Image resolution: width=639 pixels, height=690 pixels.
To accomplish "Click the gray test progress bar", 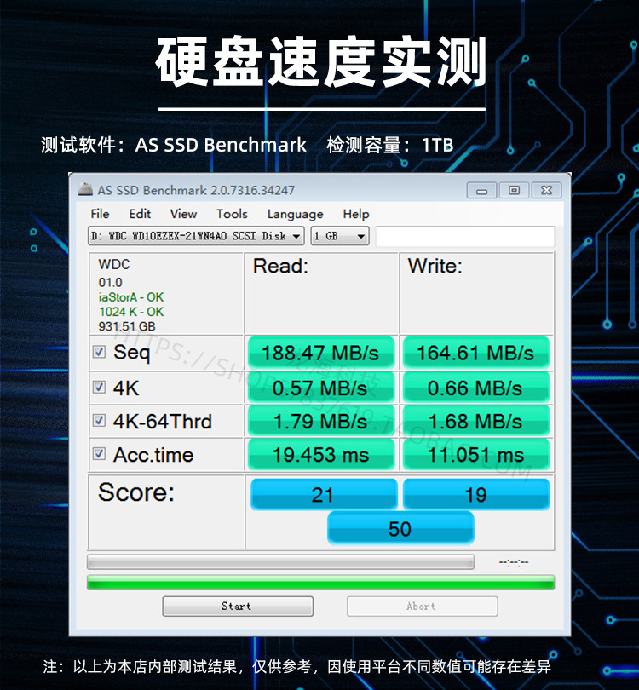I will 280,562.
